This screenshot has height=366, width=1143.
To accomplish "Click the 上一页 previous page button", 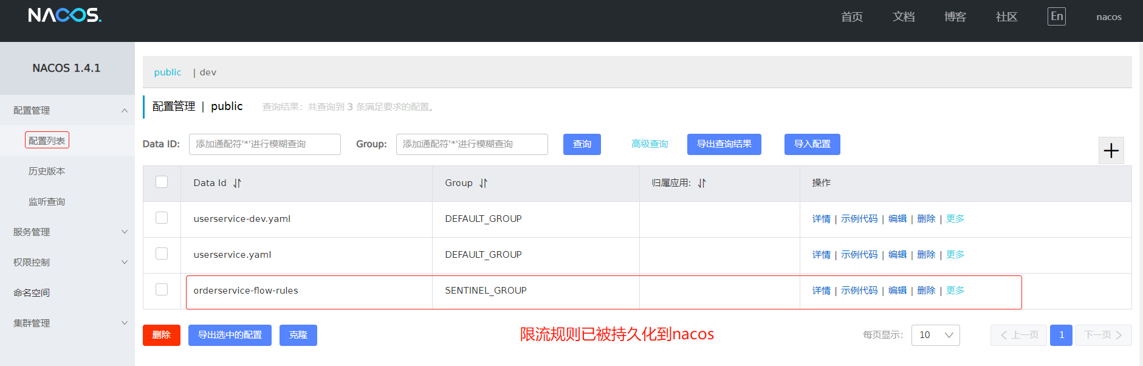I will 1018,335.
